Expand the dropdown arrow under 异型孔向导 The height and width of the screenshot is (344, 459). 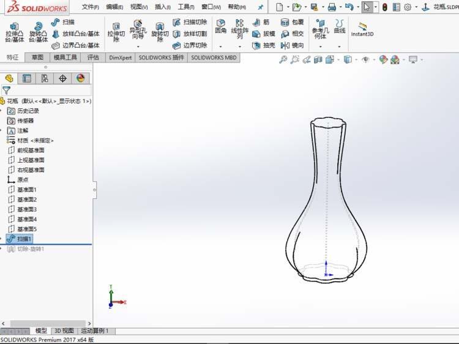tap(138, 47)
